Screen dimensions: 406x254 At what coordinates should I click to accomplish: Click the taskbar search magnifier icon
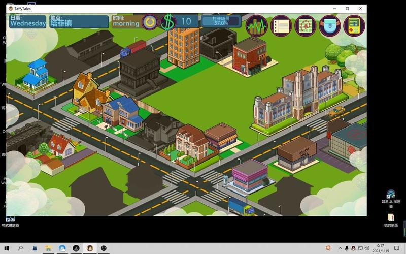[20, 248]
